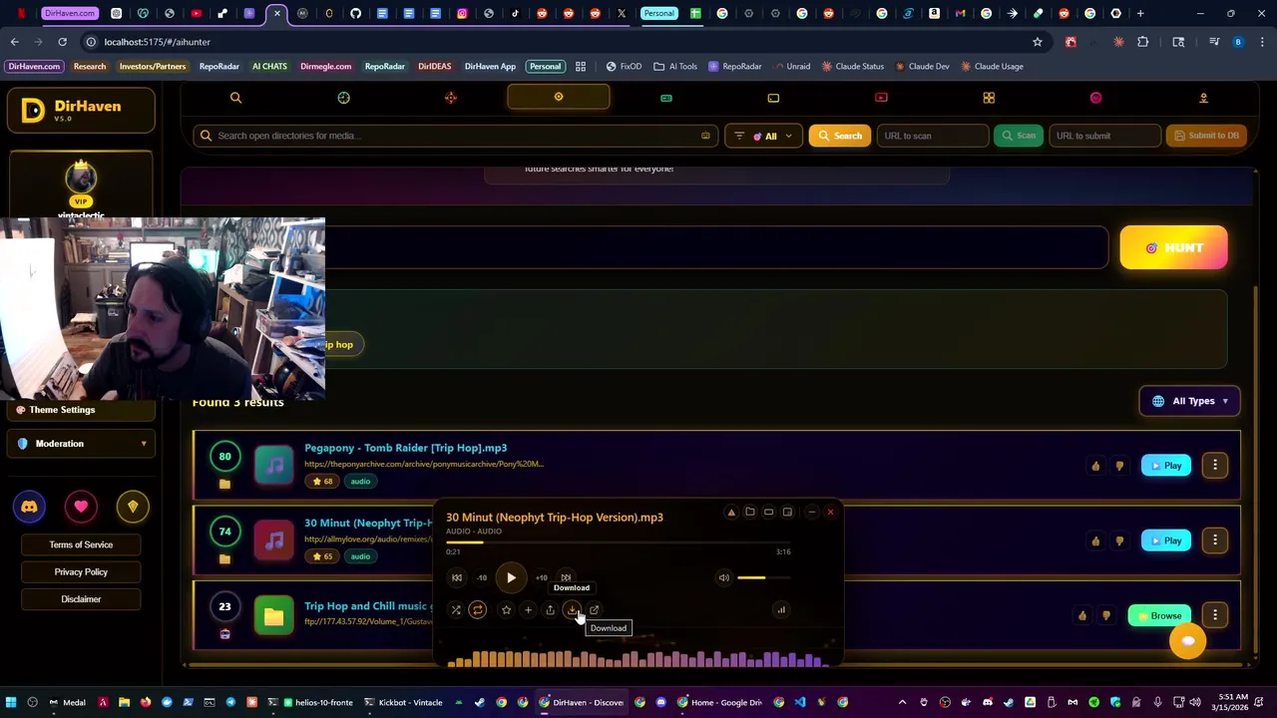Click the keyboard icon in search field

tap(705, 136)
